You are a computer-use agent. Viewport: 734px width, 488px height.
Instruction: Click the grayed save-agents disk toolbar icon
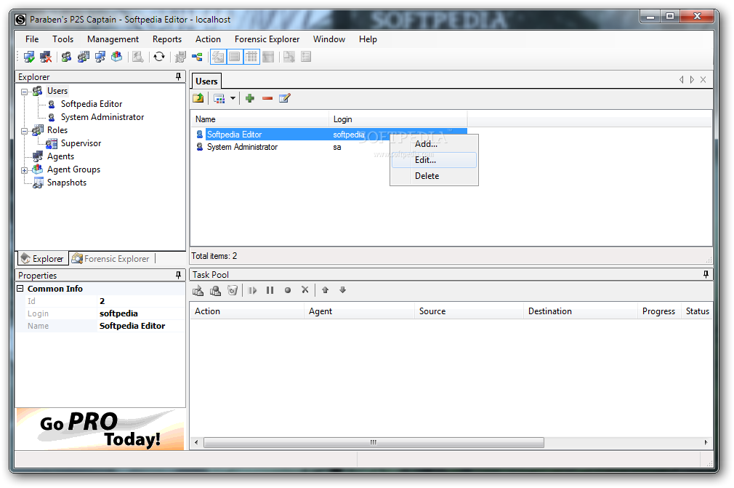click(180, 57)
